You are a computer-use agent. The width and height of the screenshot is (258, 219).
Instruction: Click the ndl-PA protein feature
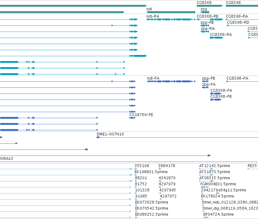click(171, 81)
